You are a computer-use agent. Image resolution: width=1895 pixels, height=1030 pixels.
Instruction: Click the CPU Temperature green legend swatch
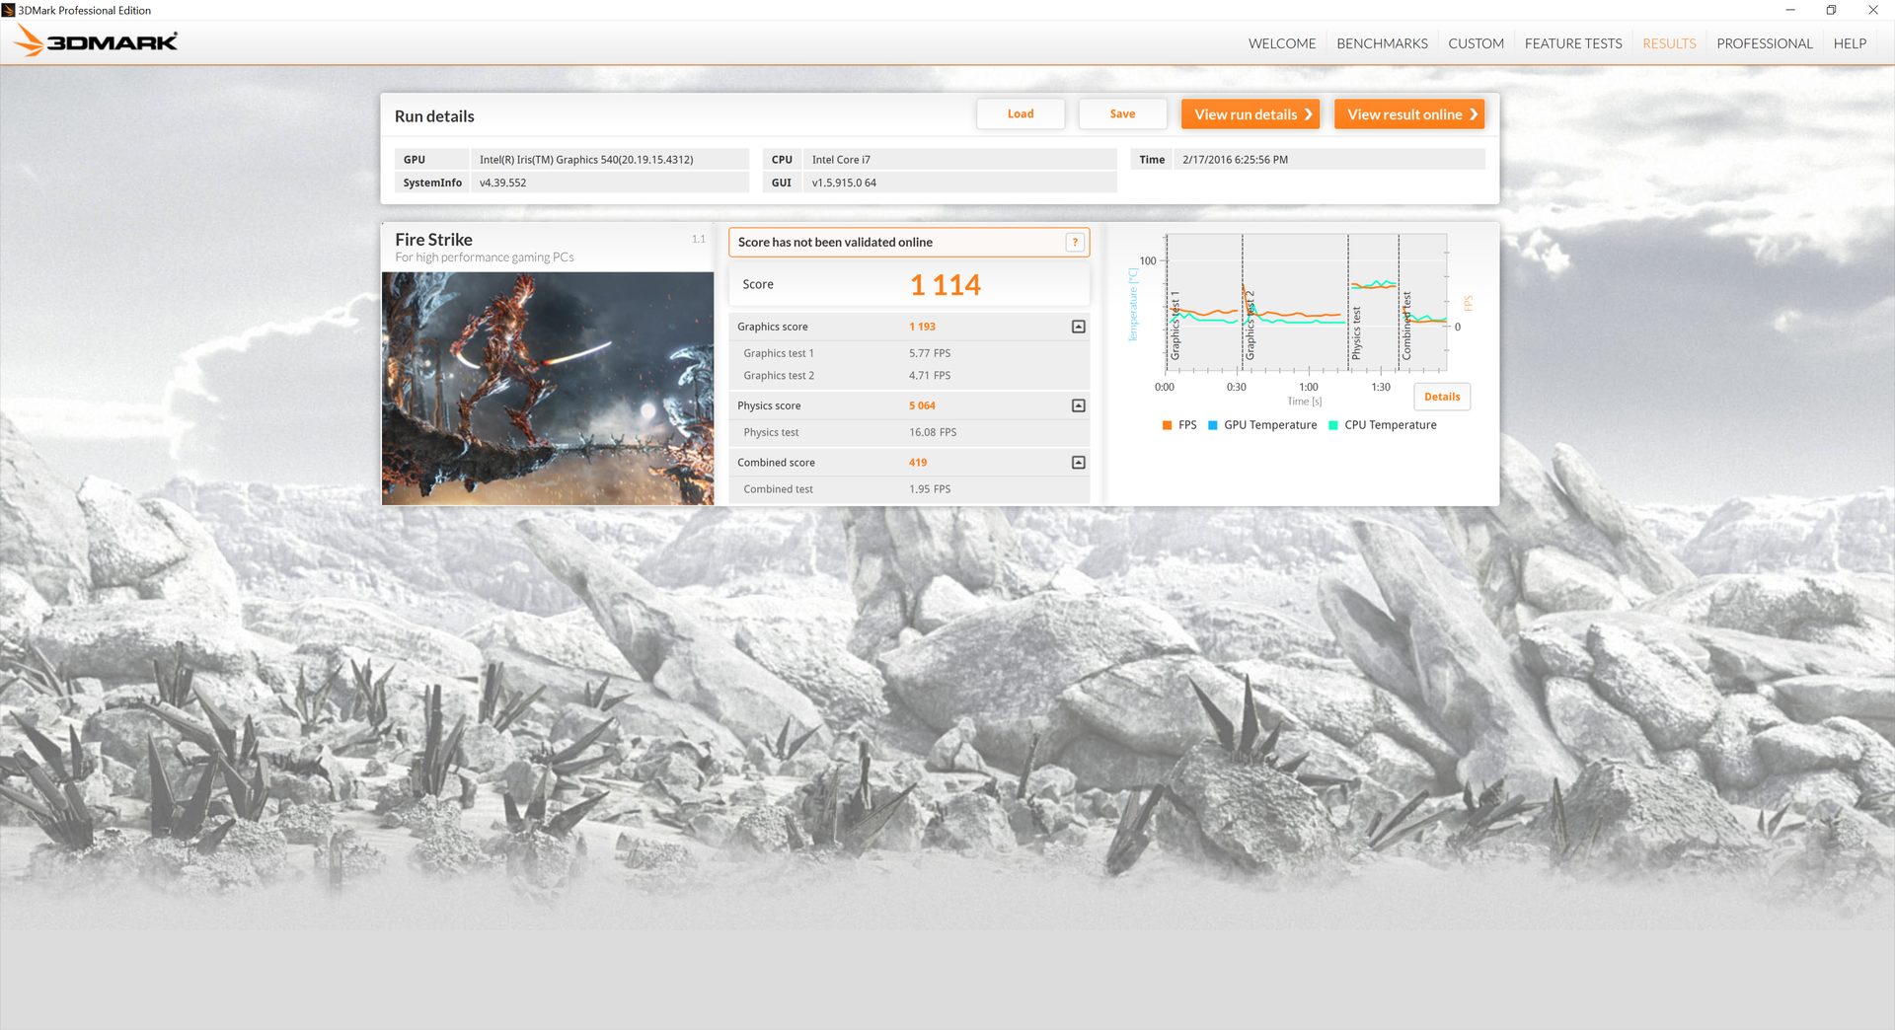click(1333, 425)
